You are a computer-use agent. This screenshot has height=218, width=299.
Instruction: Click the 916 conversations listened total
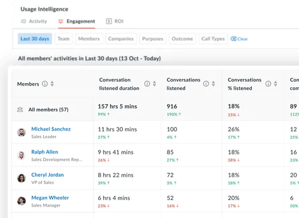172,107
